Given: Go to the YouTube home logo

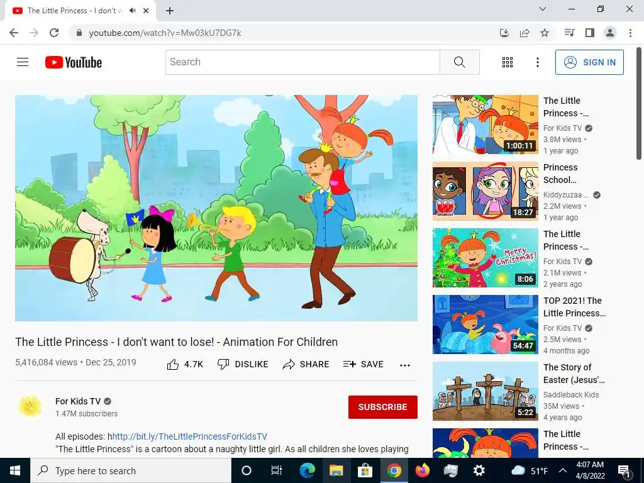Looking at the screenshot, I should 74,62.
